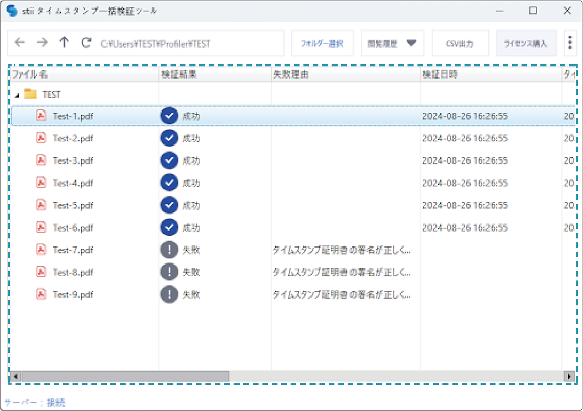The width and height of the screenshot is (583, 411).
Task: Click the success checkmark icon for Test-2.pdf
Action: coord(169,138)
